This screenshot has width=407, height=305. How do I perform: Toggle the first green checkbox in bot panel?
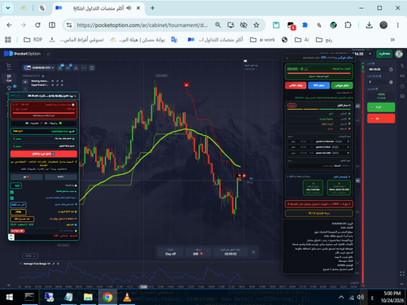point(12,192)
